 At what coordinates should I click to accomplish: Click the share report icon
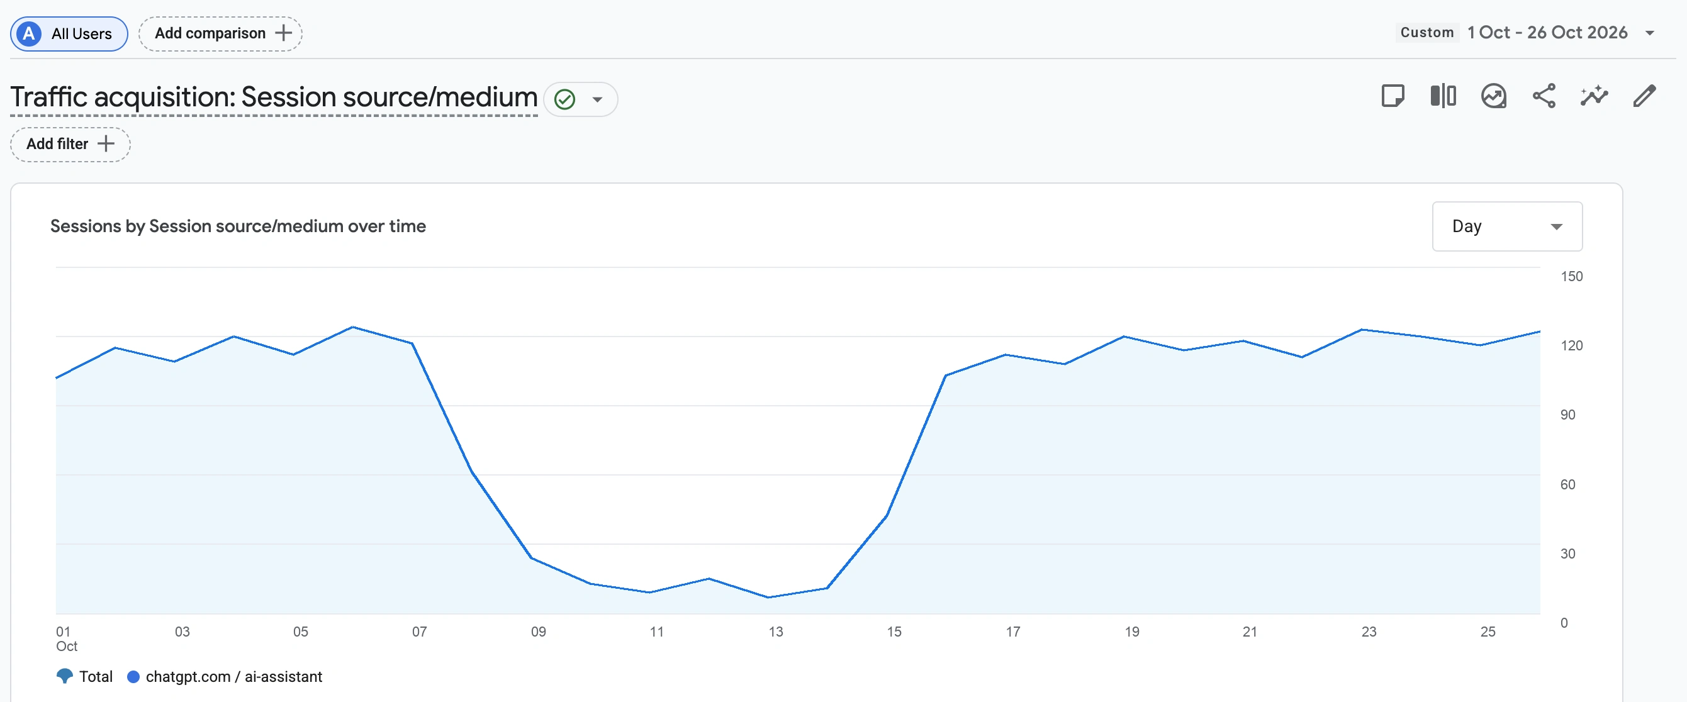[1544, 96]
